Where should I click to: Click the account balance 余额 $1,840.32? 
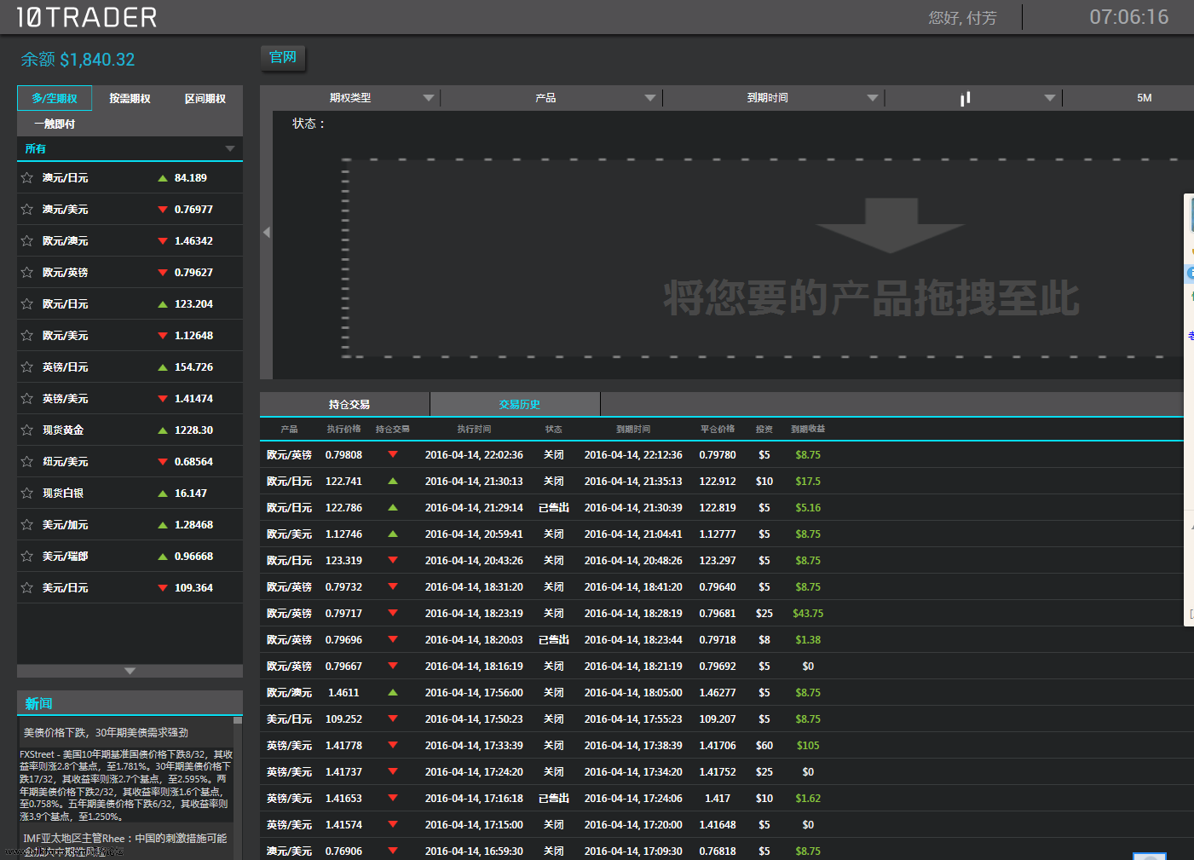pos(78,60)
